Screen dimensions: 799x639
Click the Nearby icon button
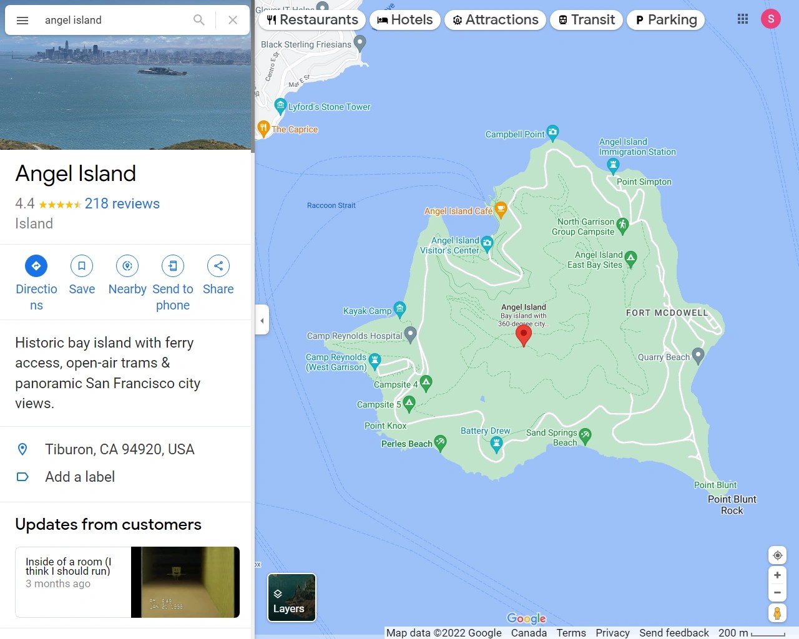click(x=127, y=266)
